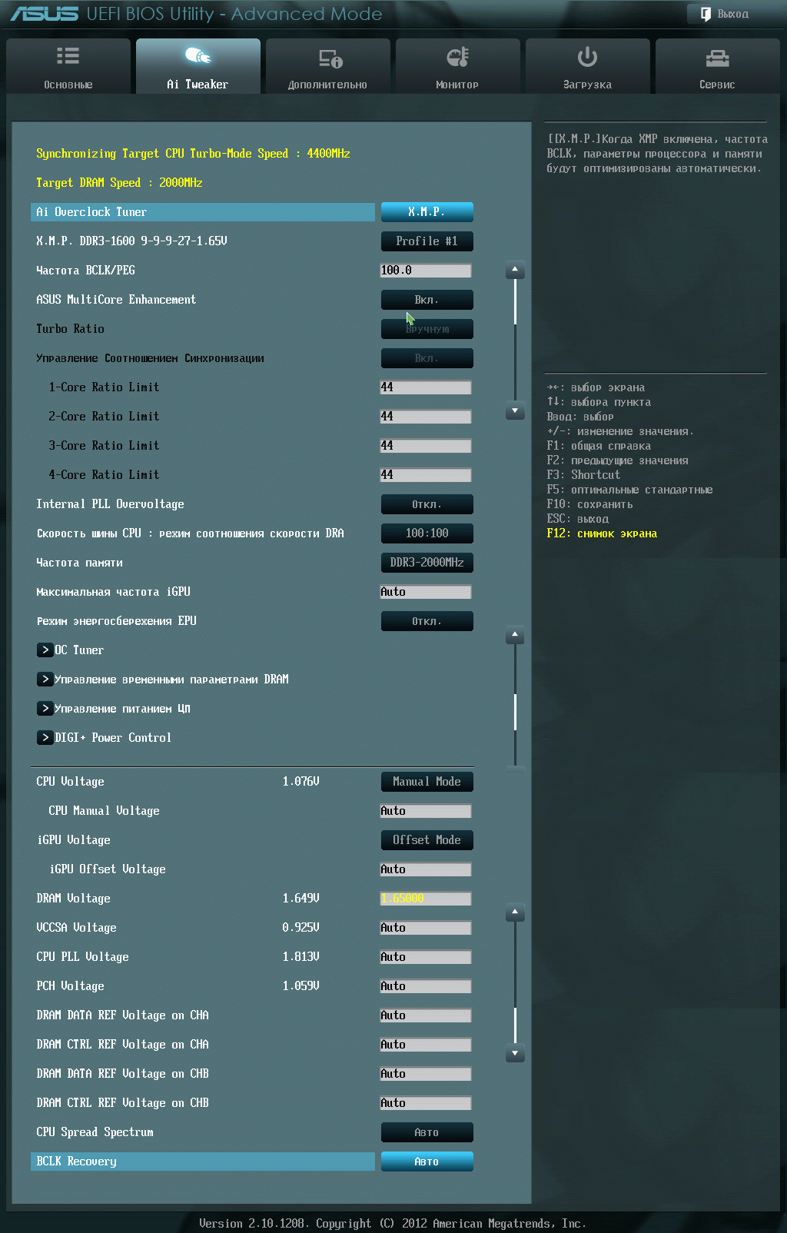
Task: Click DRAM CTRL REF Voltage on CHA field
Action: coord(426,1045)
